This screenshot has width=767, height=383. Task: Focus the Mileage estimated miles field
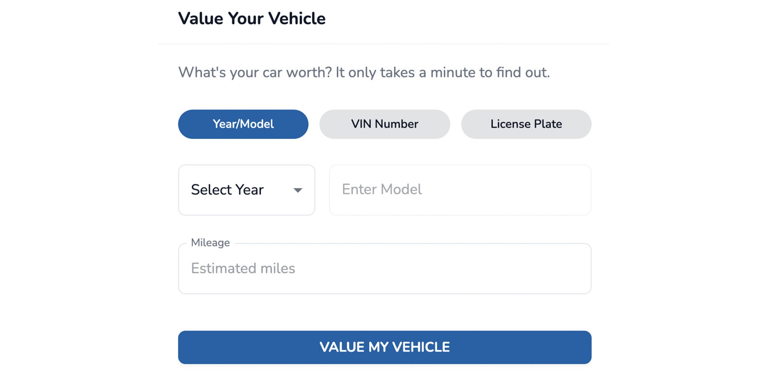click(384, 268)
